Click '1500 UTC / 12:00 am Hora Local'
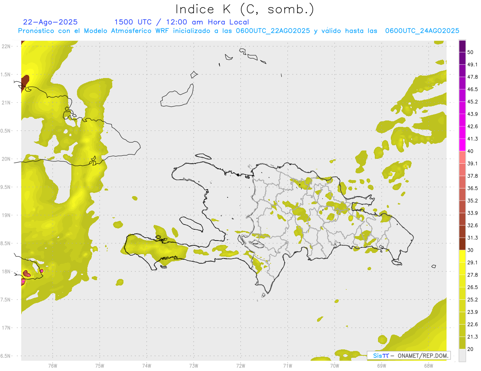481x371 pixels. [x=182, y=22]
